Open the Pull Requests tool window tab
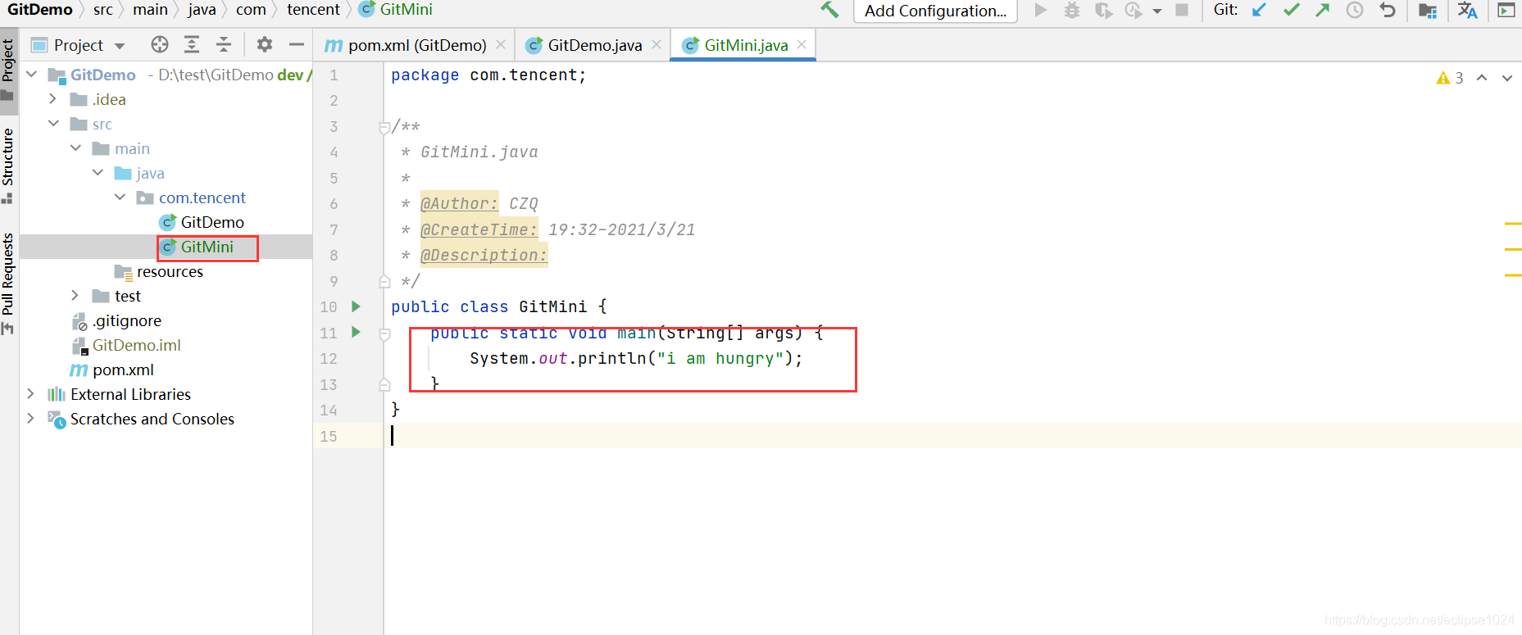 (8, 283)
